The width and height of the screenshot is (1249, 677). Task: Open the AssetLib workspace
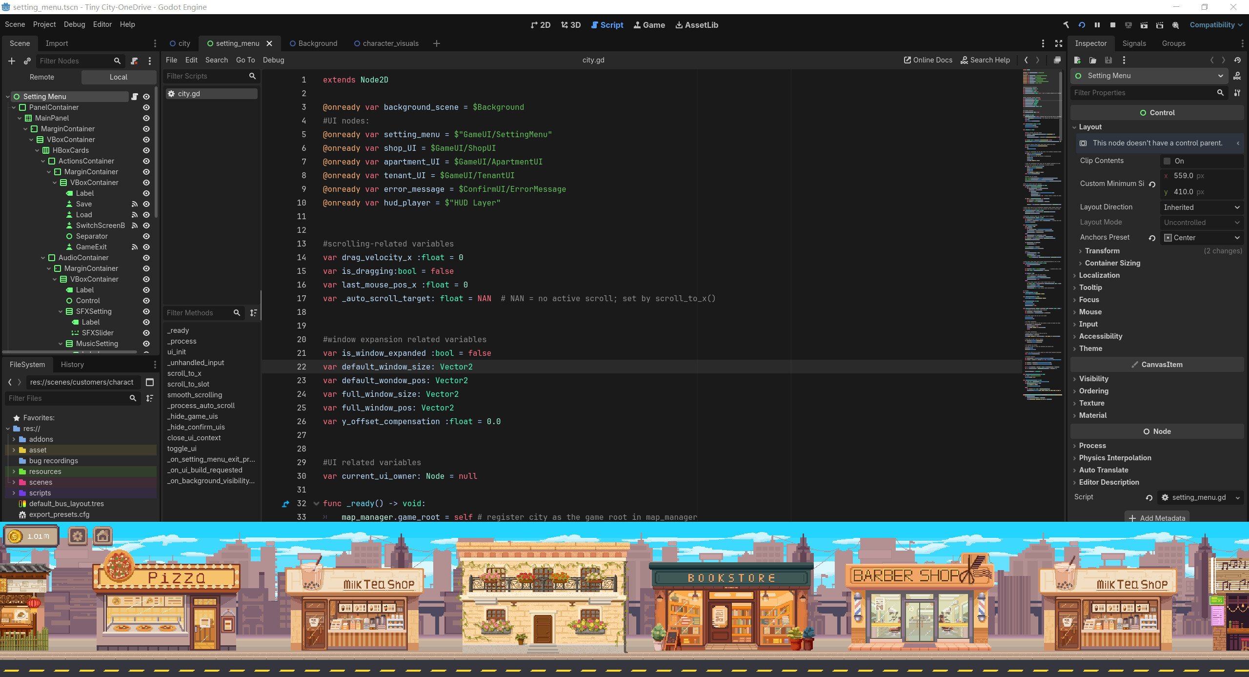pos(696,25)
